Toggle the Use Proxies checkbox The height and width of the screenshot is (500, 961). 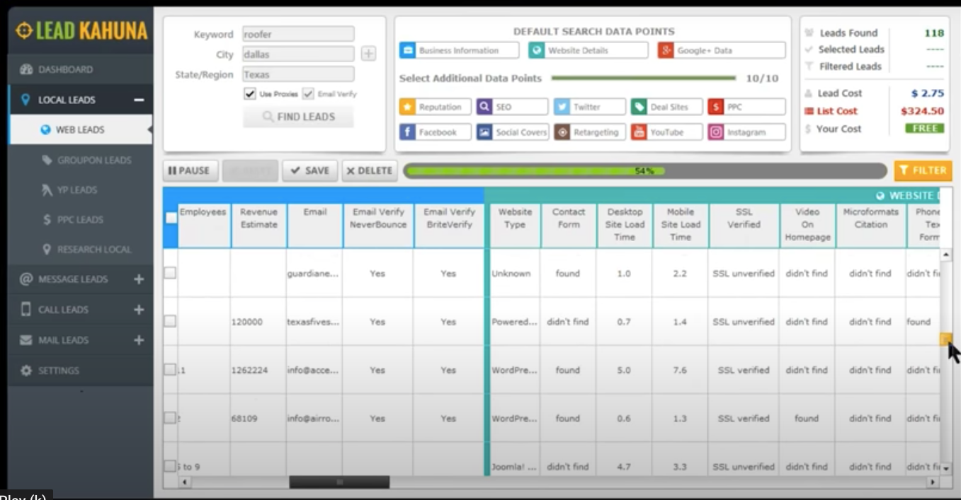pos(249,94)
